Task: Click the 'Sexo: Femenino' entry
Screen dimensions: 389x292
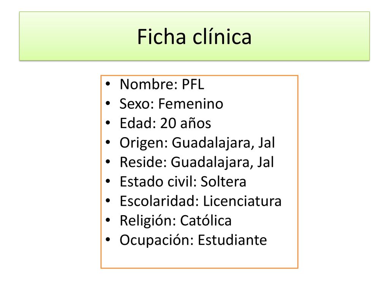Action: (x=171, y=103)
